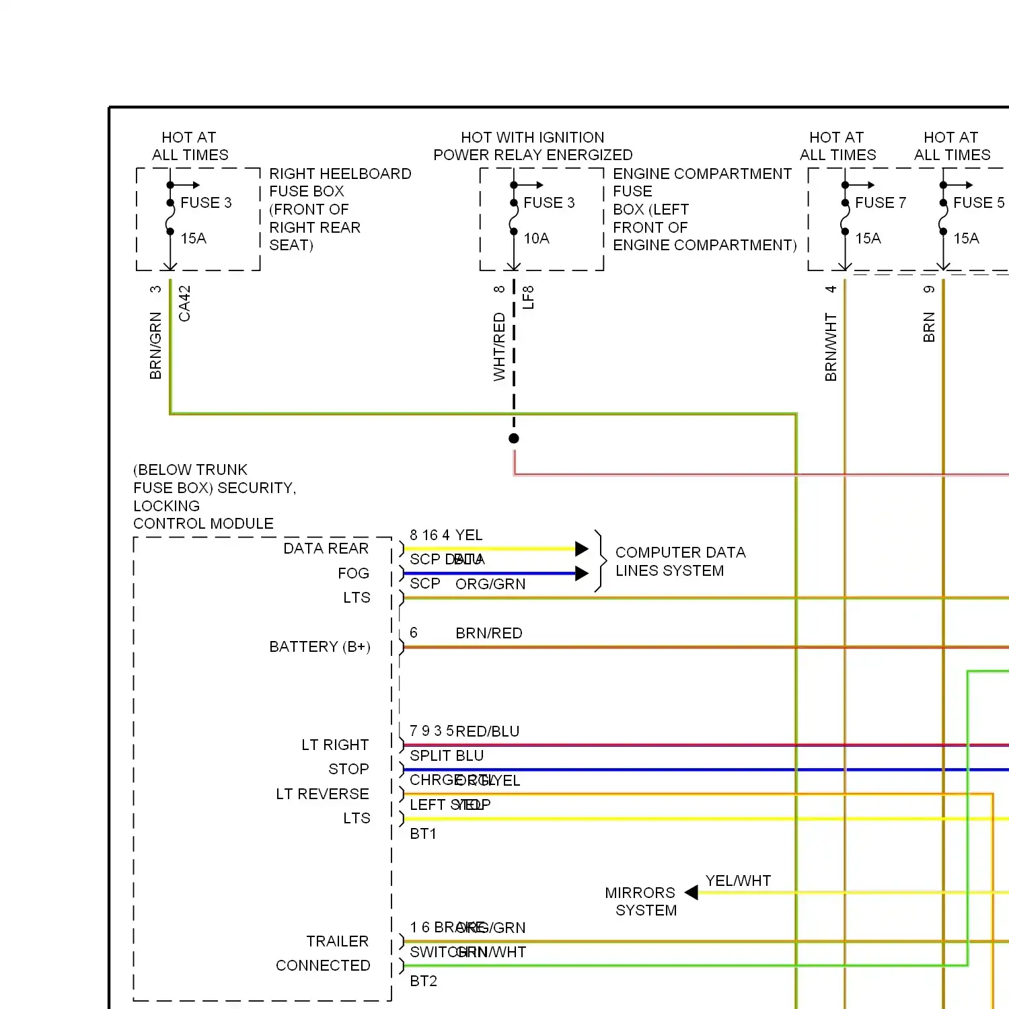This screenshot has width=1009, height=1009.
Task: Click the LT RIGHT pin label
Action: click(x=335, y=745)
